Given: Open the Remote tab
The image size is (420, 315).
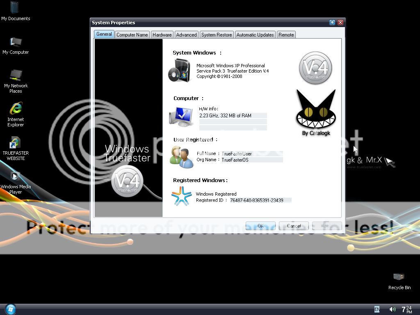Looking at the screenshot, I should [x=286, y=35].
